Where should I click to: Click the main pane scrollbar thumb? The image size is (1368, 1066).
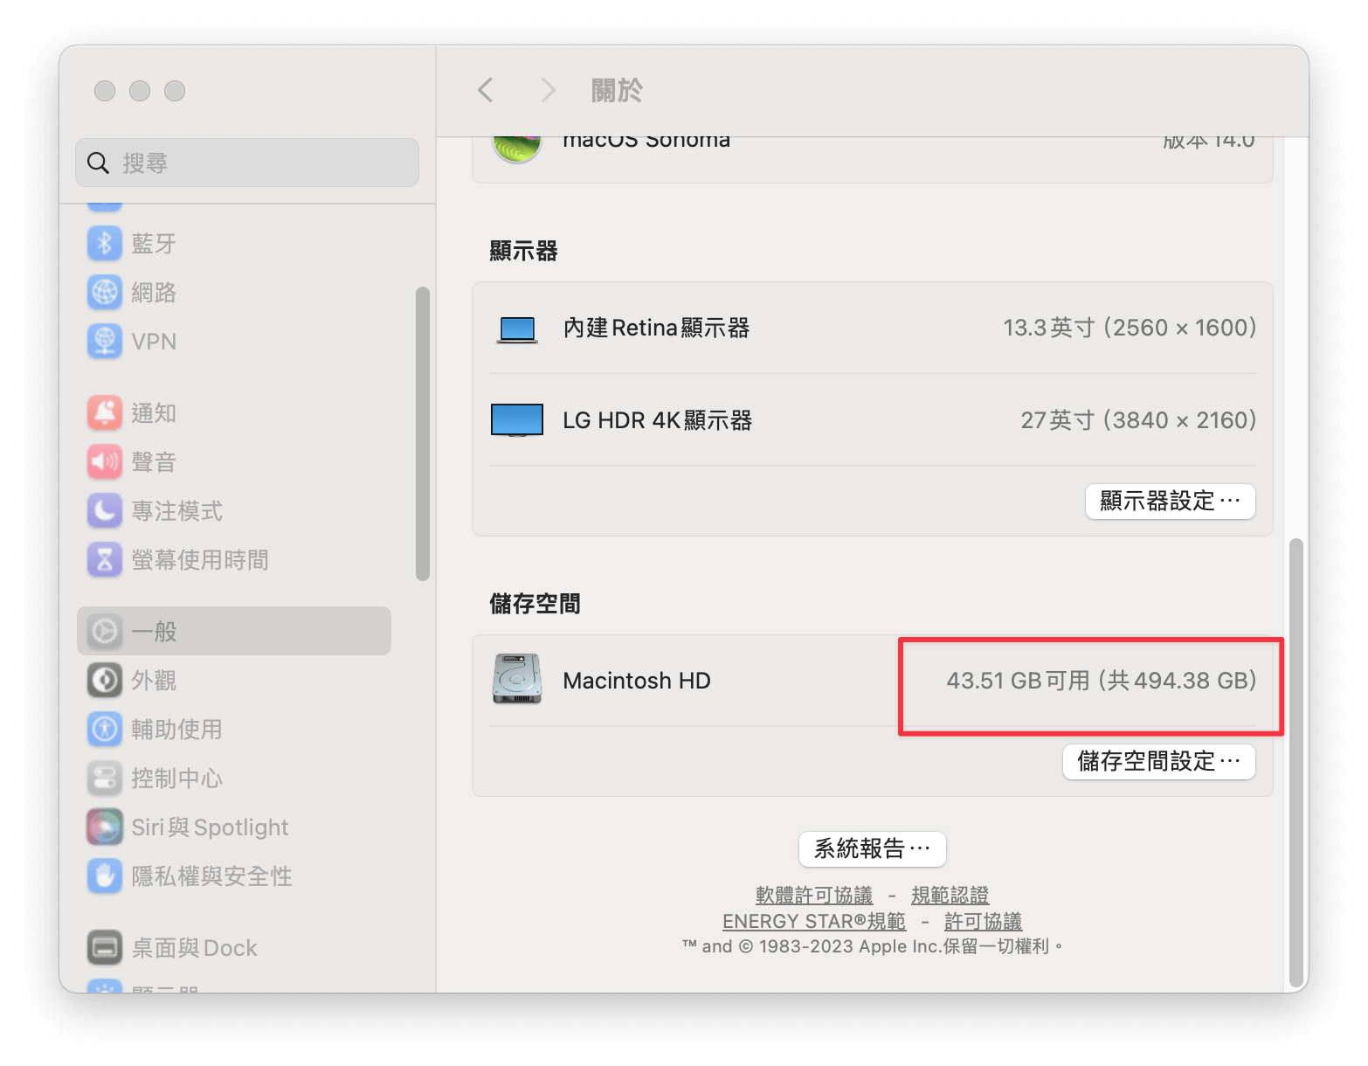pos(1296,761)
